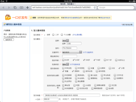This screenshot has height=102, width=136.
Task: Open the bookmarks book icon
Action: click(22, 7)
